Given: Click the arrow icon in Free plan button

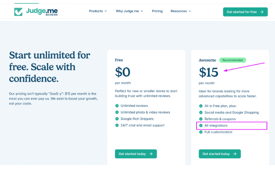Looking at the screenshot, I should point(151,154).
